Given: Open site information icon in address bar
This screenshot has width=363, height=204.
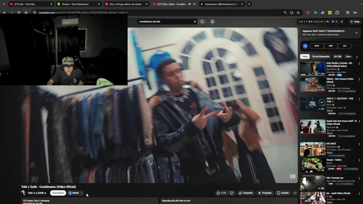Looking at the screenshot, I should 34,12.
